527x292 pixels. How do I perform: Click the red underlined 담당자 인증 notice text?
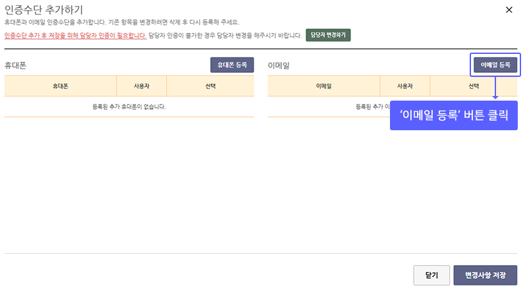75,36
